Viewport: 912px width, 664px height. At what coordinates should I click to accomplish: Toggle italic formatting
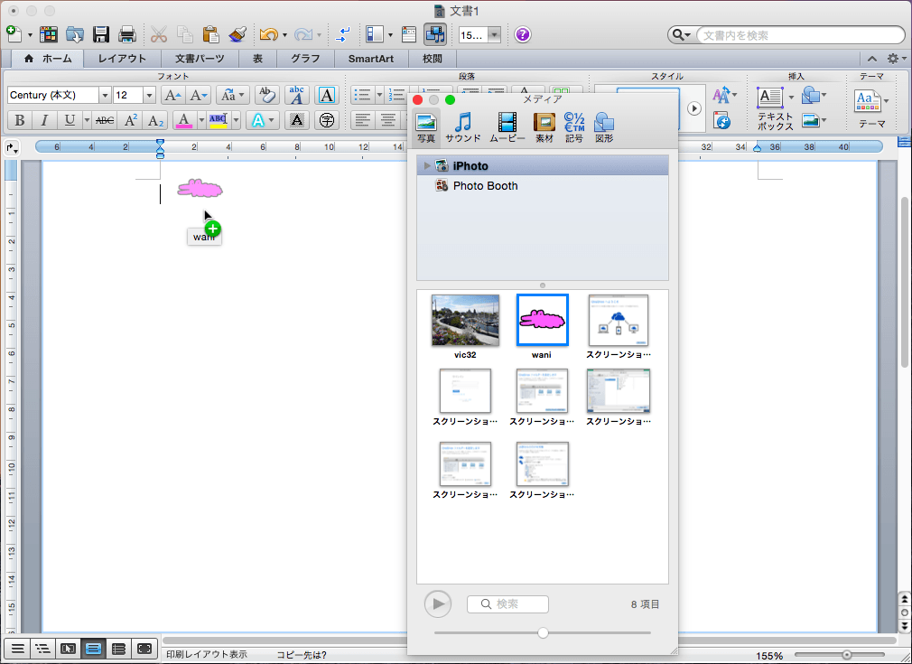(x=44, y=120)
